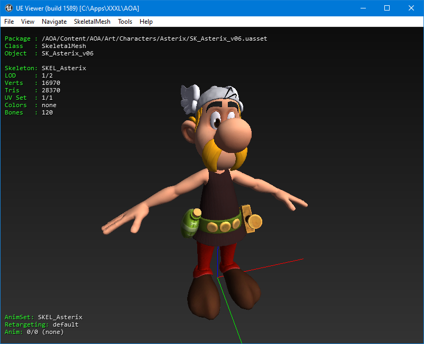Click the green potion flask on the belt
424x344 pixels.
point(191,223)
